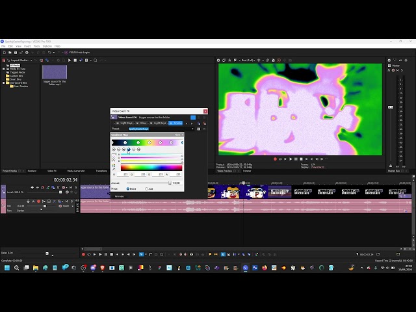Click the Amount value field
The image size is (416, 312).
point(176,183)
